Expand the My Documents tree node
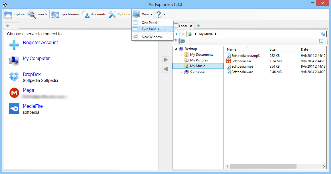 coord(181,55)
